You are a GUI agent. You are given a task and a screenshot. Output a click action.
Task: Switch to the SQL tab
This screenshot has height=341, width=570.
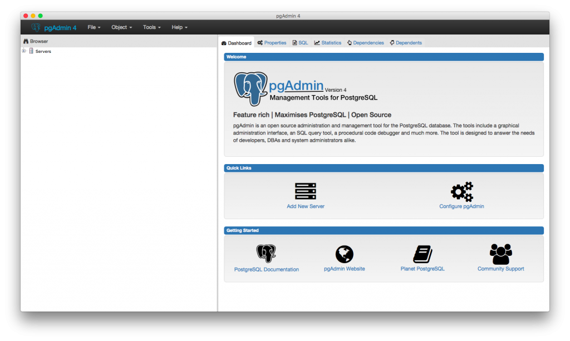299,42
